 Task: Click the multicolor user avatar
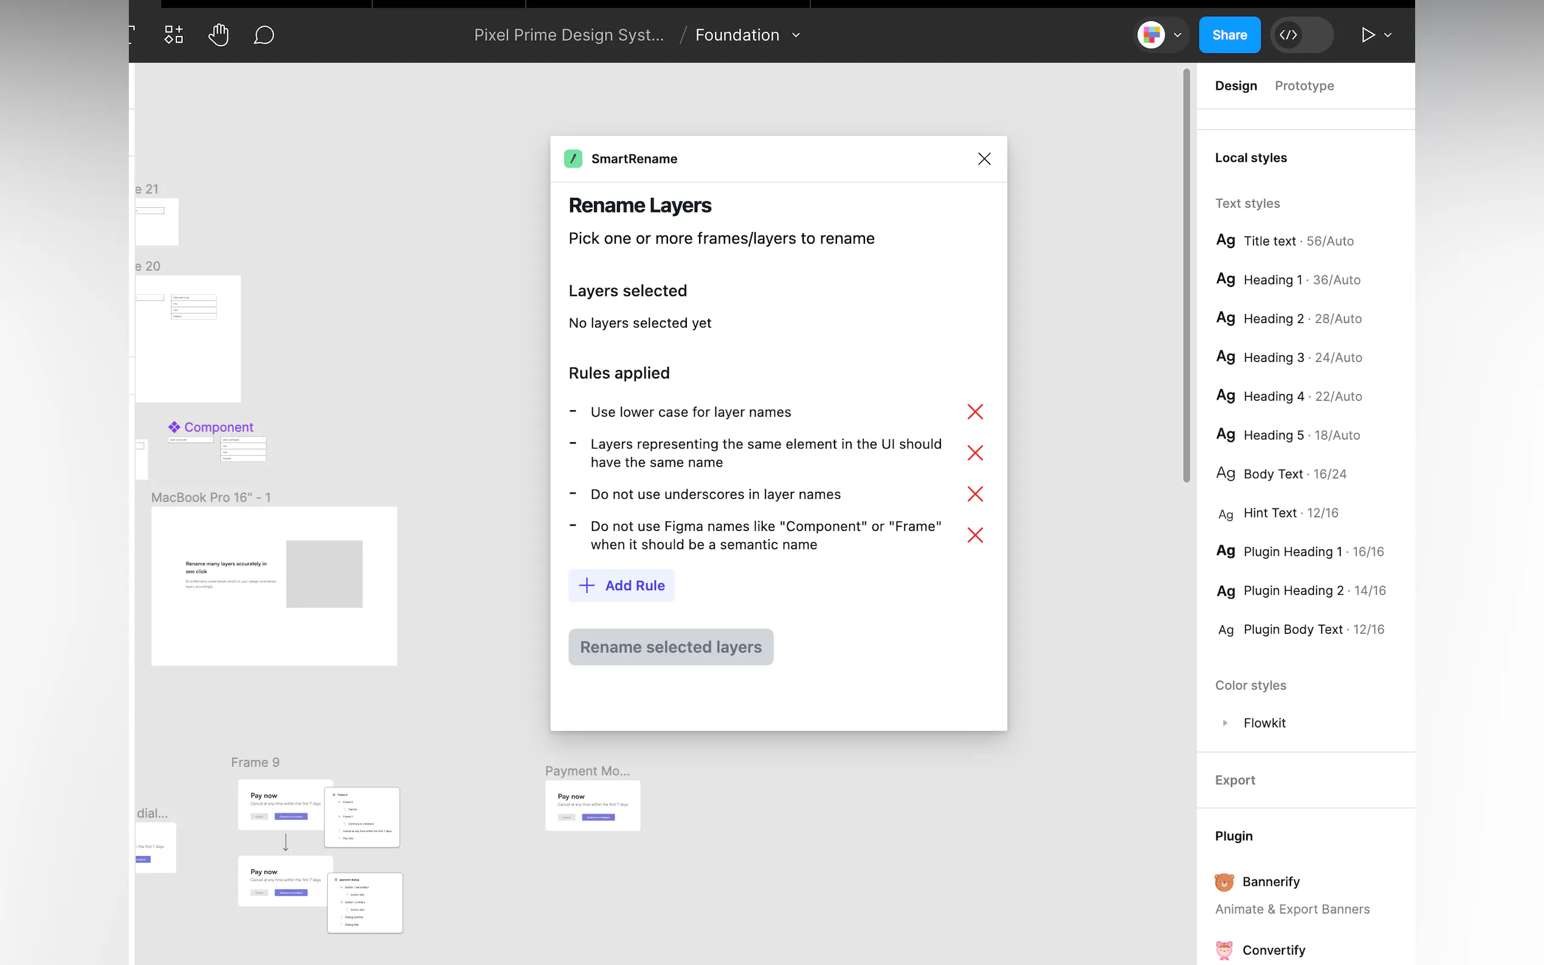point(1151,35)
